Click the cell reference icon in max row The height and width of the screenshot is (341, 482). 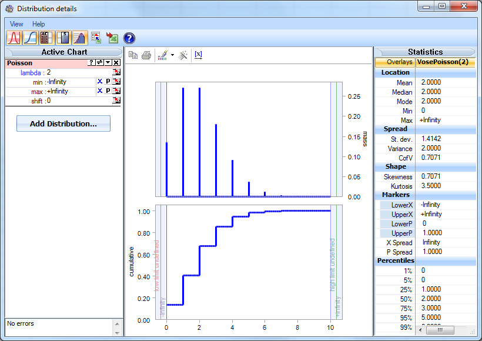pyautogui.click(x=116, y=91)
